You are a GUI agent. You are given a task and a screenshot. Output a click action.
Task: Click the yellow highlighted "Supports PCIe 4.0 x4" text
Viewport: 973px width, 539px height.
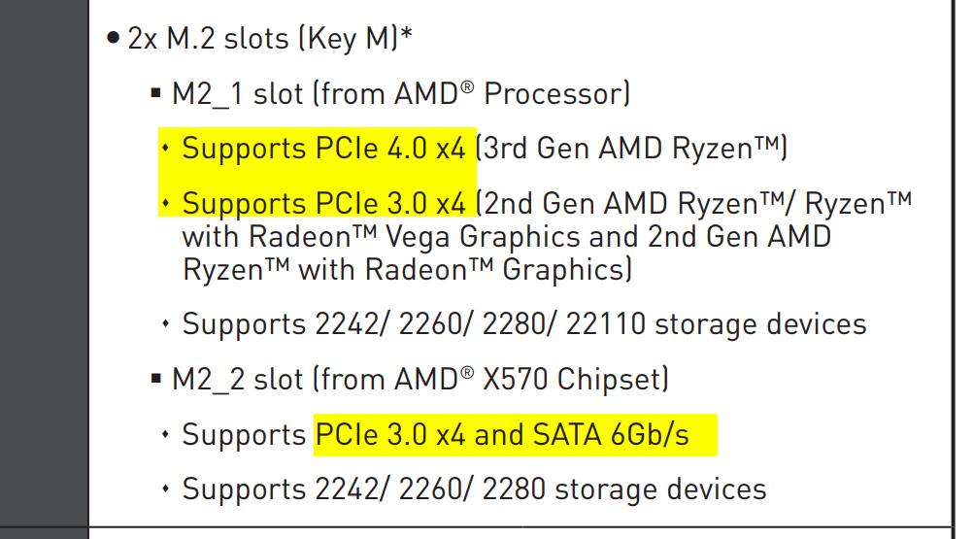[x=323, y=149]
